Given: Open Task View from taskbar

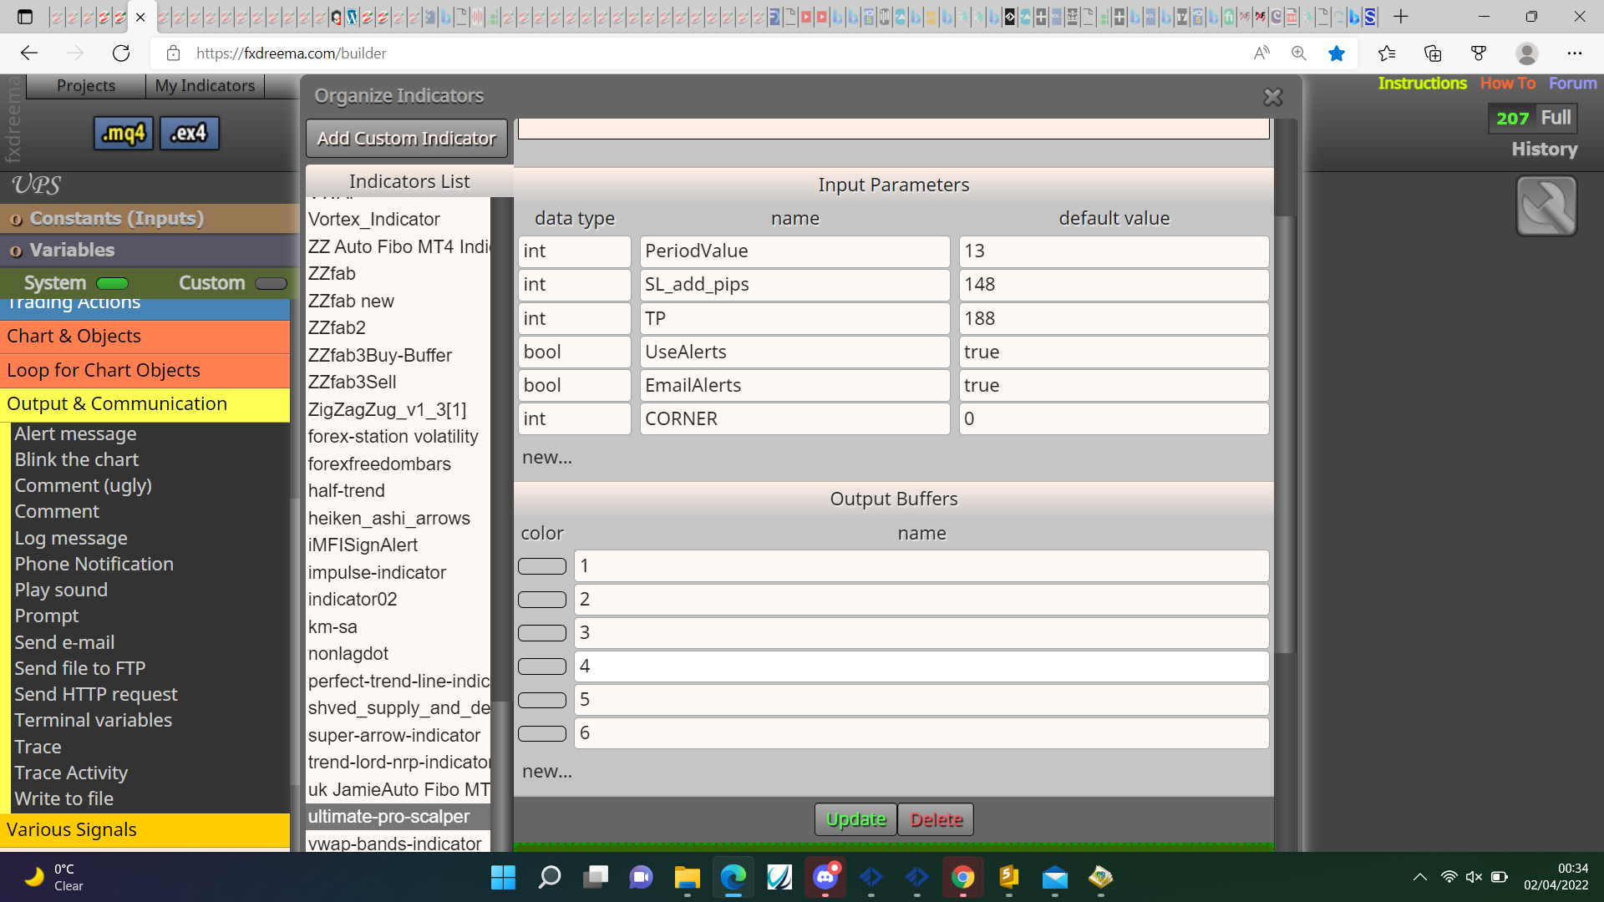Looking at the screenshot, I should click(596, 878).
